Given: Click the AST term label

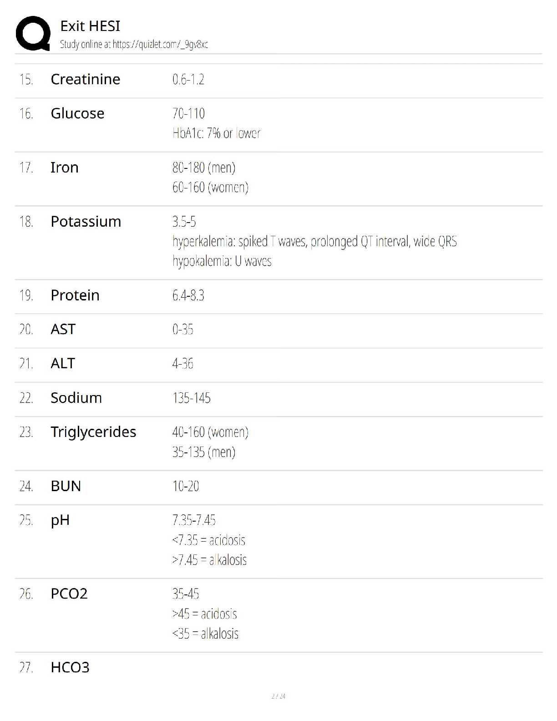Looking at the screenshot, I should coord(63,329).
